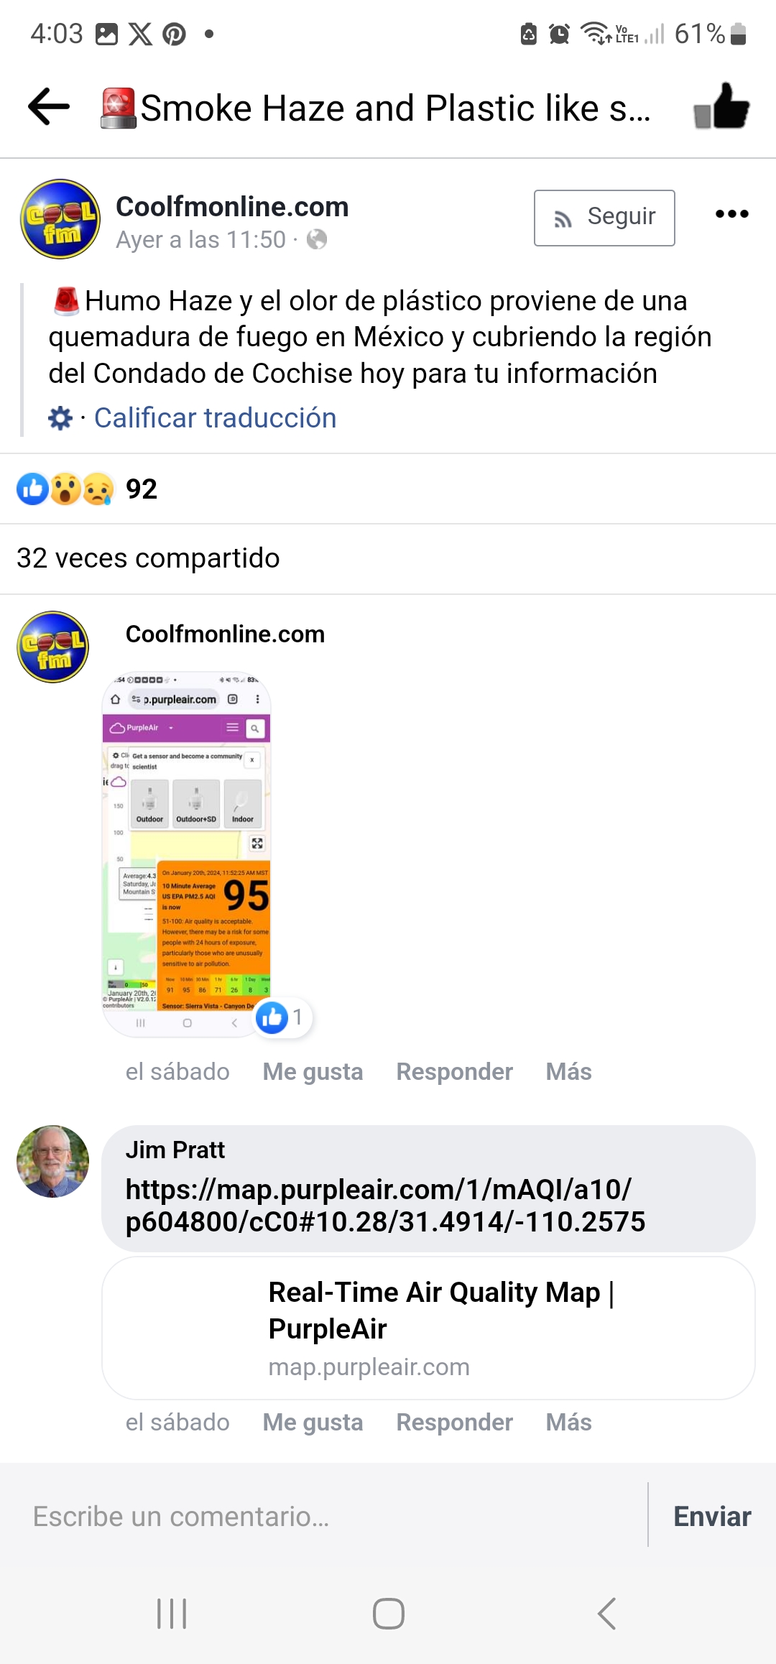Tap the Seguir follow button
The height and width of the screenshot is (1664, 776).
point(604,218)
